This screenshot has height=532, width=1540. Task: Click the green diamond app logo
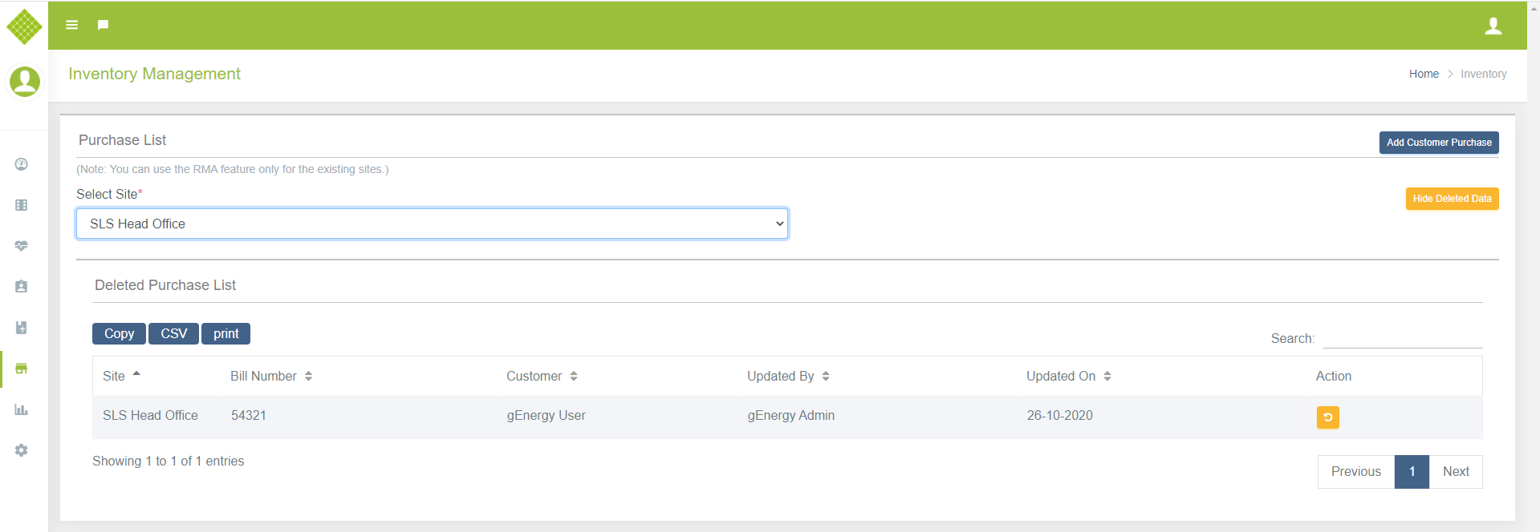[24, 26]
